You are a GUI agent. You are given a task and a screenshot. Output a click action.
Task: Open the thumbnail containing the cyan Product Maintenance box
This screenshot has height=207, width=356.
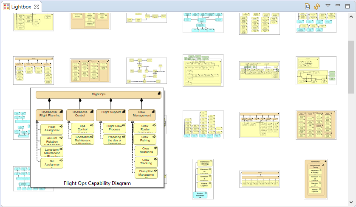point(203,179)
